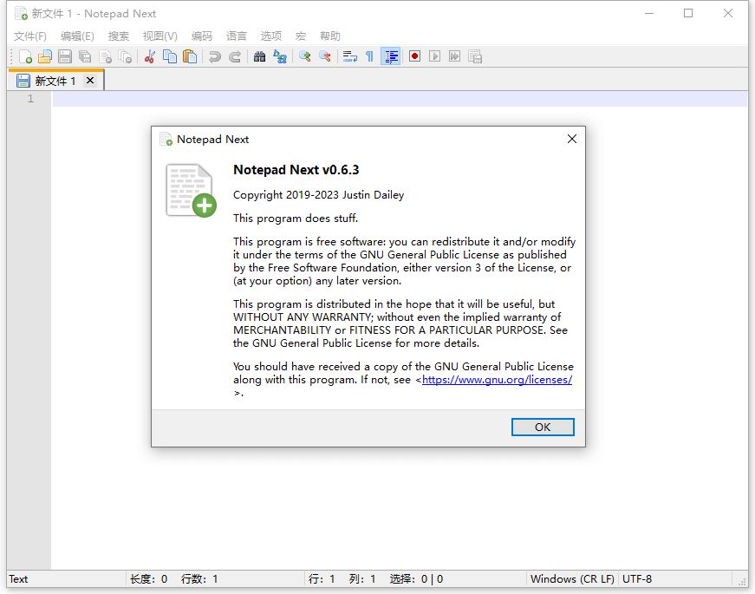The width and height of the screenshot is (755, 594).
Task: Click the Text language status entry
Action: 18,579
